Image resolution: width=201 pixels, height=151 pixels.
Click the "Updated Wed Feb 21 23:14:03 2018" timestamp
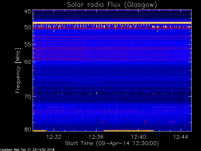[x=27, y=150]
